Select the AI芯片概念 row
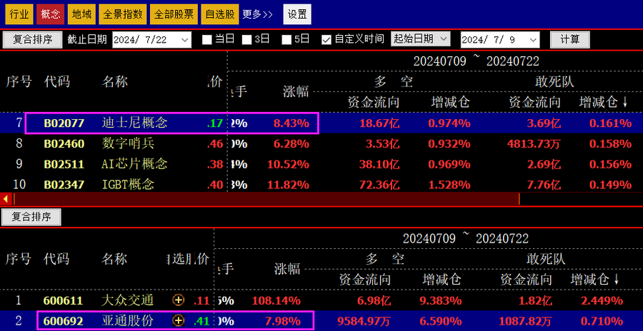 coord(321,164)
